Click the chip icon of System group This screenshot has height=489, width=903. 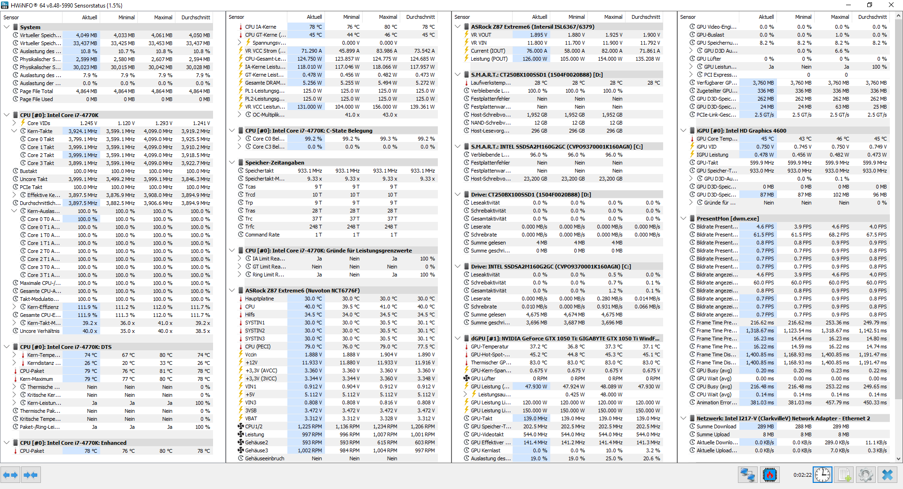[x=16, y=27]
